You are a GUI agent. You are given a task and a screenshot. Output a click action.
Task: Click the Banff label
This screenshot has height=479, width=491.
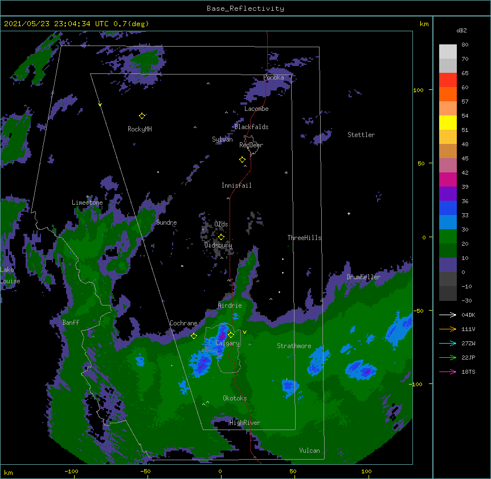[x=71, y=323]
